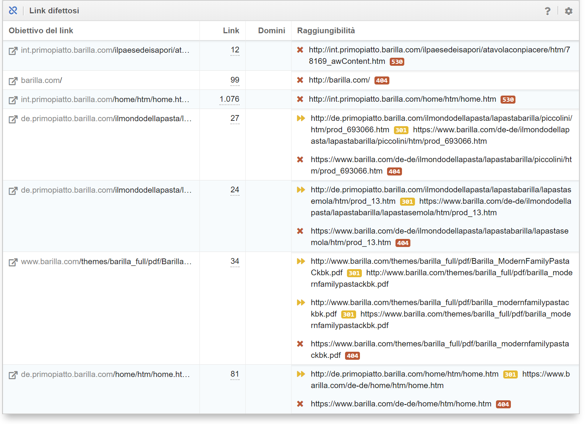The height and width of the screenshot is (424, 585).
Task: Open int.primopiatto.barilla.com/home/htm/home.ht… target link
Action: 105,99
